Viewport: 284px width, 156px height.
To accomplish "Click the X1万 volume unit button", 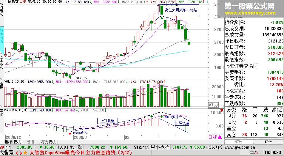I will coord(214,105).
